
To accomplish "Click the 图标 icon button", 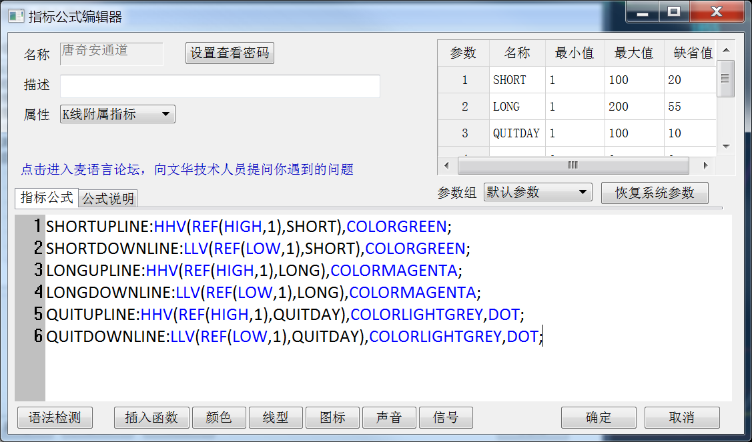I will [332, 418].
